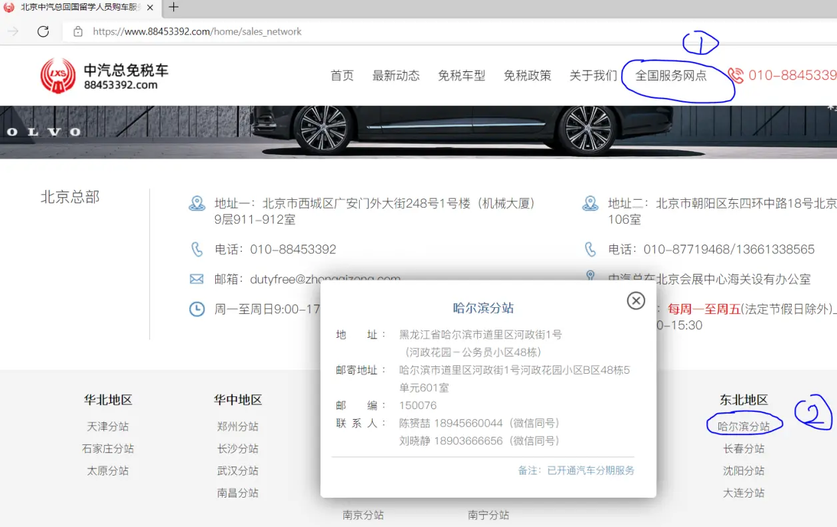Open 天津分站 branch link
Viewport: 837px width, 527px height.
click(108, 426)
